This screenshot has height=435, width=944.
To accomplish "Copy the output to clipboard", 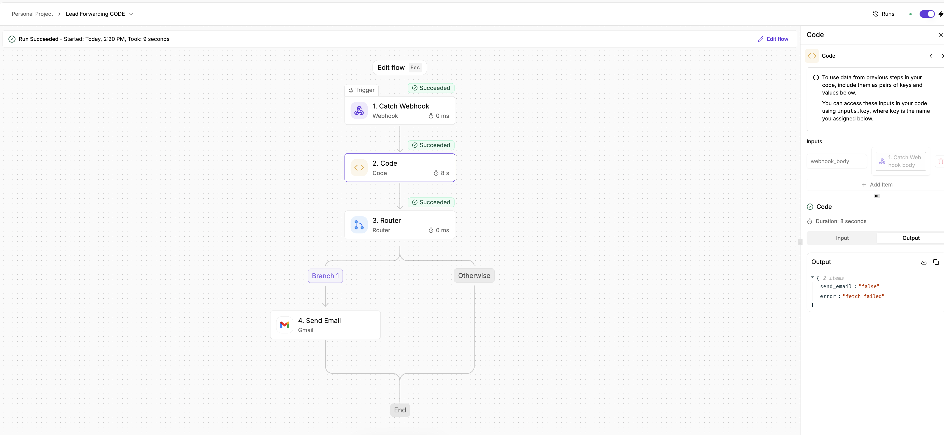I will [x=936, y=262].
